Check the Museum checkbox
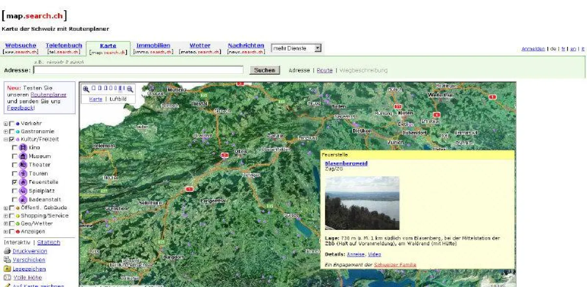This screenshot has height=287, width=587. [x=15, y=156]
